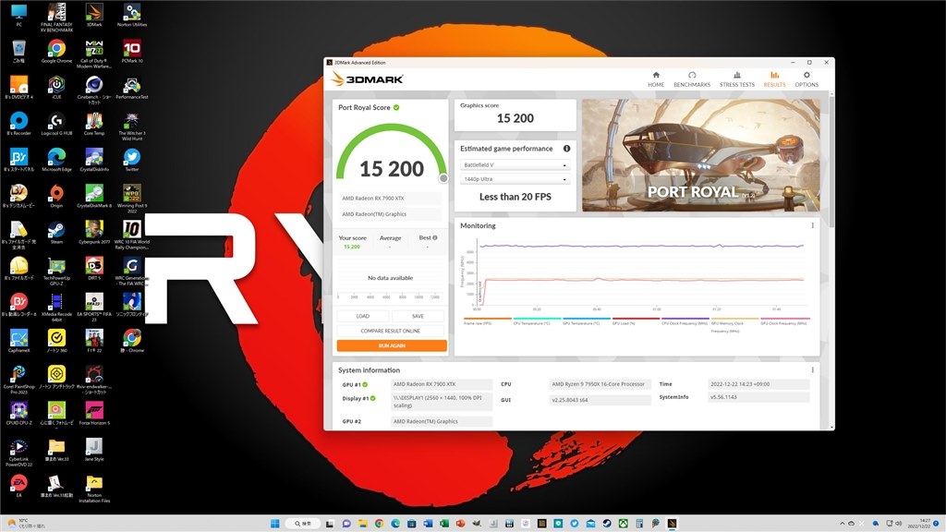Viewport: 946px width, 532px height.
Task: Toggle the GPU Clock Frequency legend
Action: coord(785,320)
